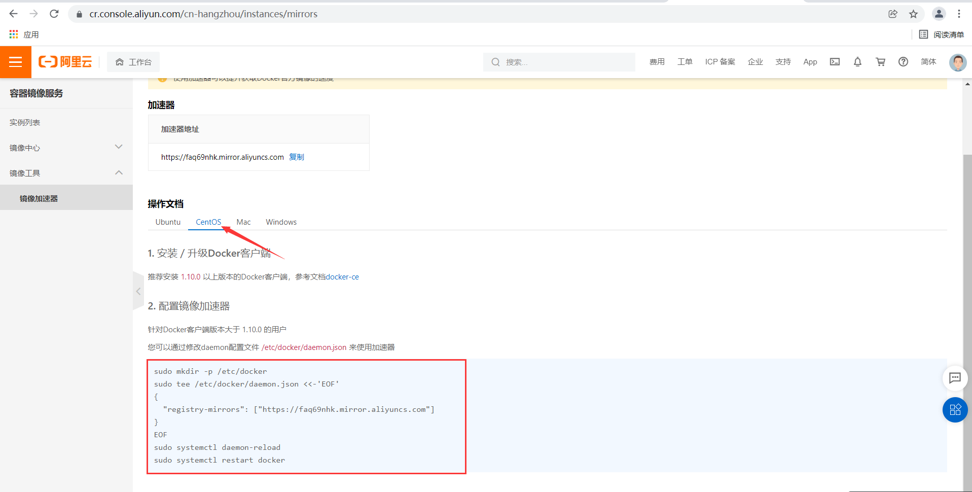The image size is (972, 492).
Task: Switch to the Ubuntu tab
Action: click(x=168, y=222)
